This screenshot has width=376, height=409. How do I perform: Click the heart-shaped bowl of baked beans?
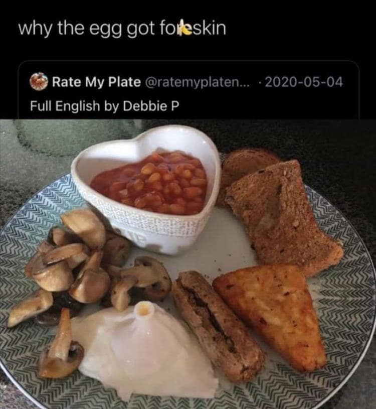tap(147, 188)
